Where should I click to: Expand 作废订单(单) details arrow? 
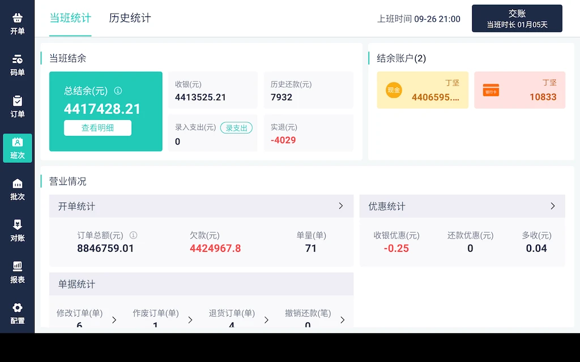pos(190,320)
